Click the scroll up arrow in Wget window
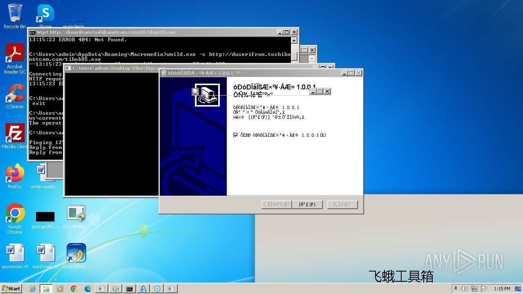Image resolution: width=523 pixels, height=294 pixels. point(294,40)
